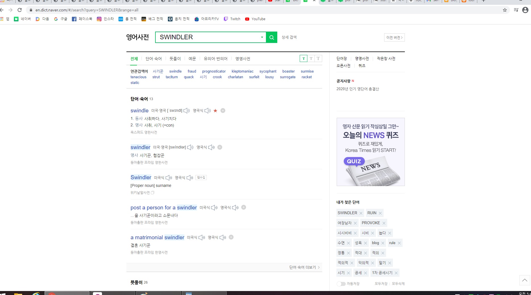Open the 네이버 bookmark

click(22, 19)
